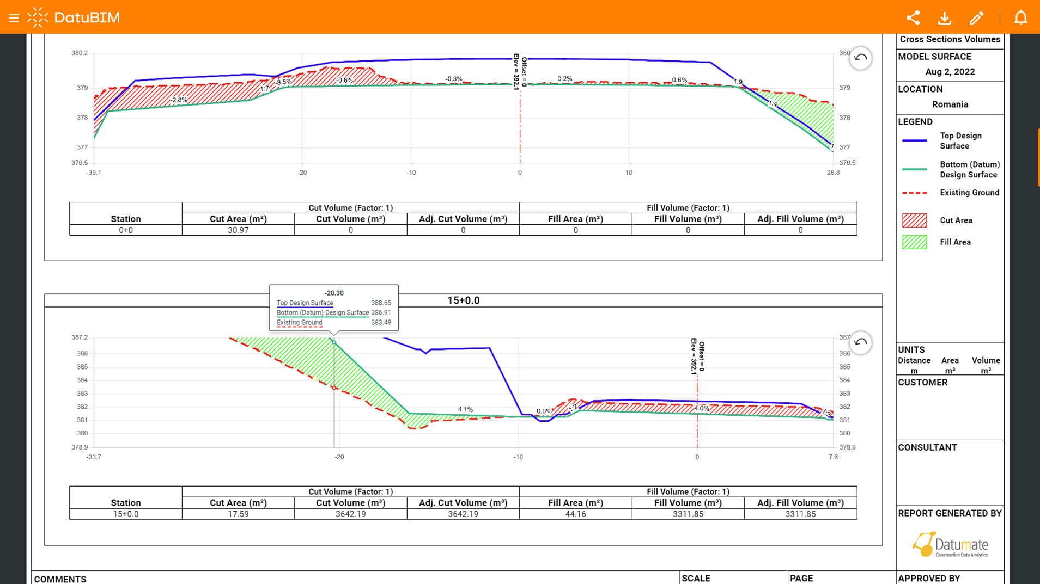Expand the MODEL SURFACE section

[935, 56]
